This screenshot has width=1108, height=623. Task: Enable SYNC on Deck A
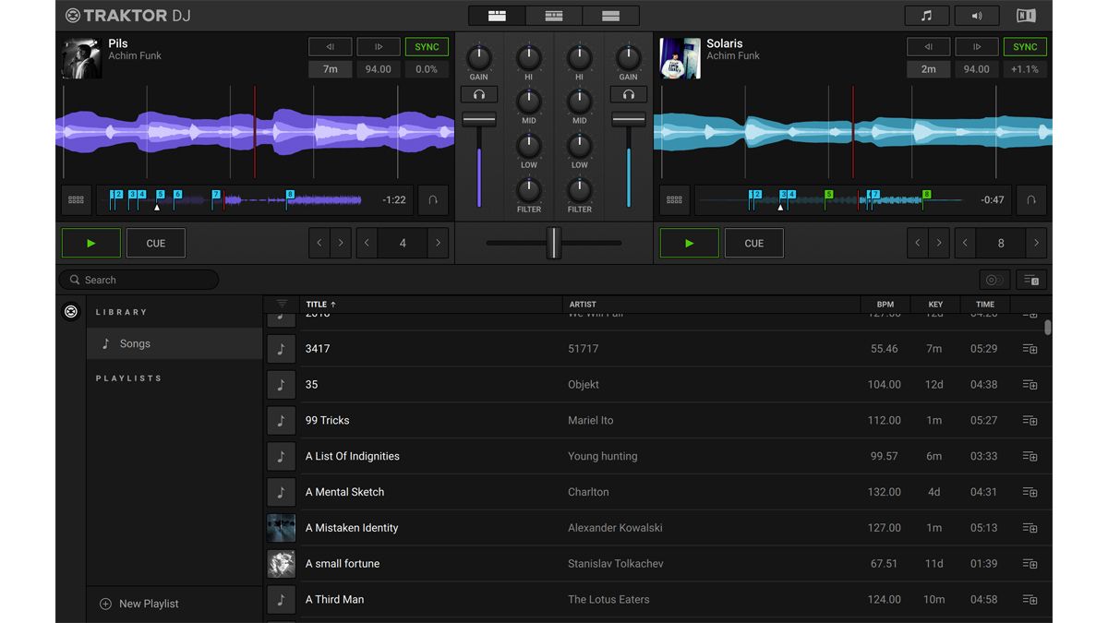427,46
